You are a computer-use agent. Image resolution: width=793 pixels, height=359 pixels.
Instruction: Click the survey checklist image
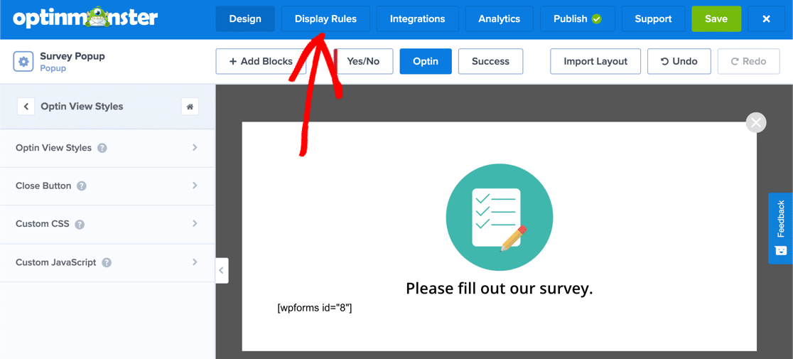[499, 218]
